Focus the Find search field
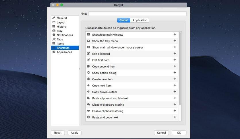The height and width of the screenshot is (139, 240). coord(138,13)
